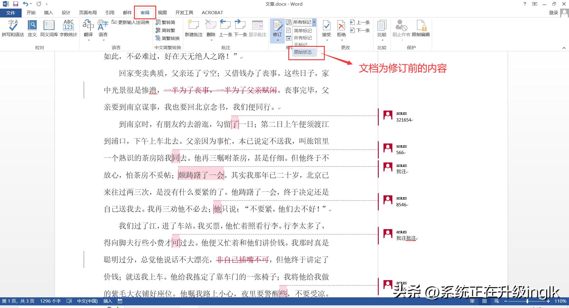Toggle 修订 track changes on or off
This screenshot has width=569, height=308.
(x=277, y=27)
